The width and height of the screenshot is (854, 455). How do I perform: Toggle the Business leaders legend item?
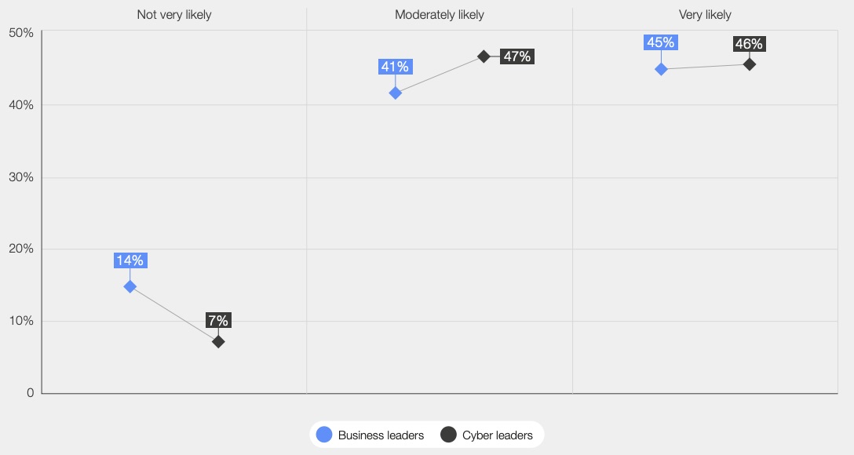pyautogui.click(x=370, y=435)
